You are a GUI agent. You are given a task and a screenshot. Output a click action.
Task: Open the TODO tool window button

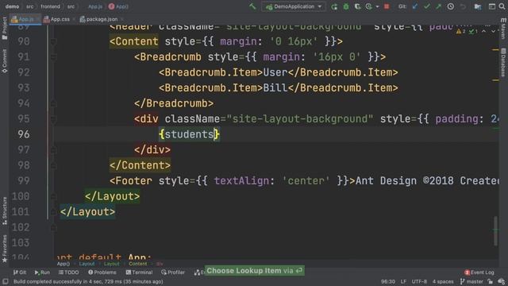[68, 272]
